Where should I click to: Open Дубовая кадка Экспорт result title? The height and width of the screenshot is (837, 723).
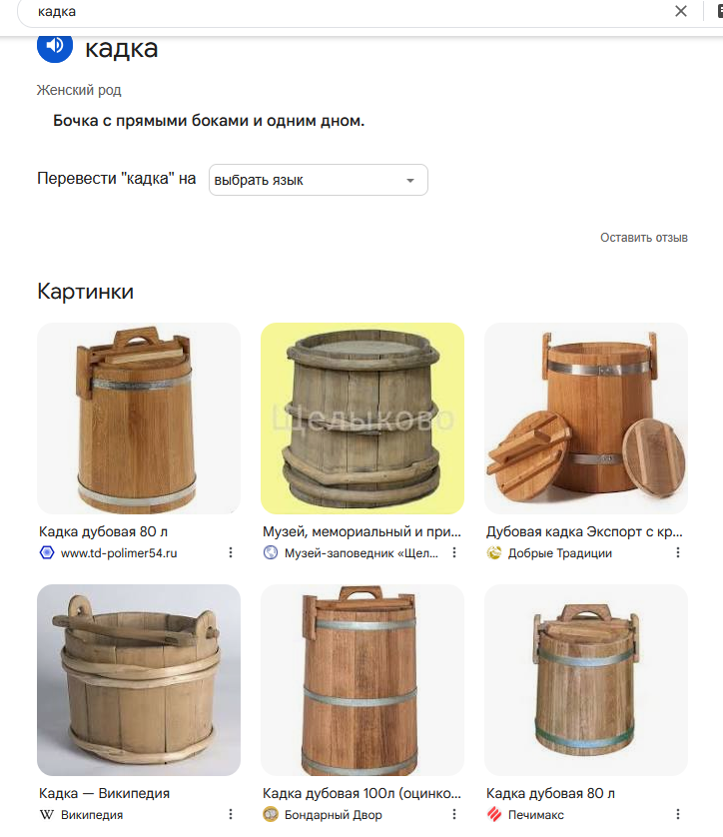[584, 531]
